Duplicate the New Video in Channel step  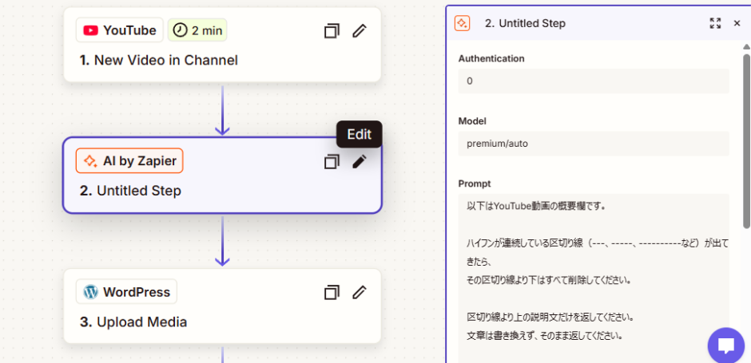[332, 31]
